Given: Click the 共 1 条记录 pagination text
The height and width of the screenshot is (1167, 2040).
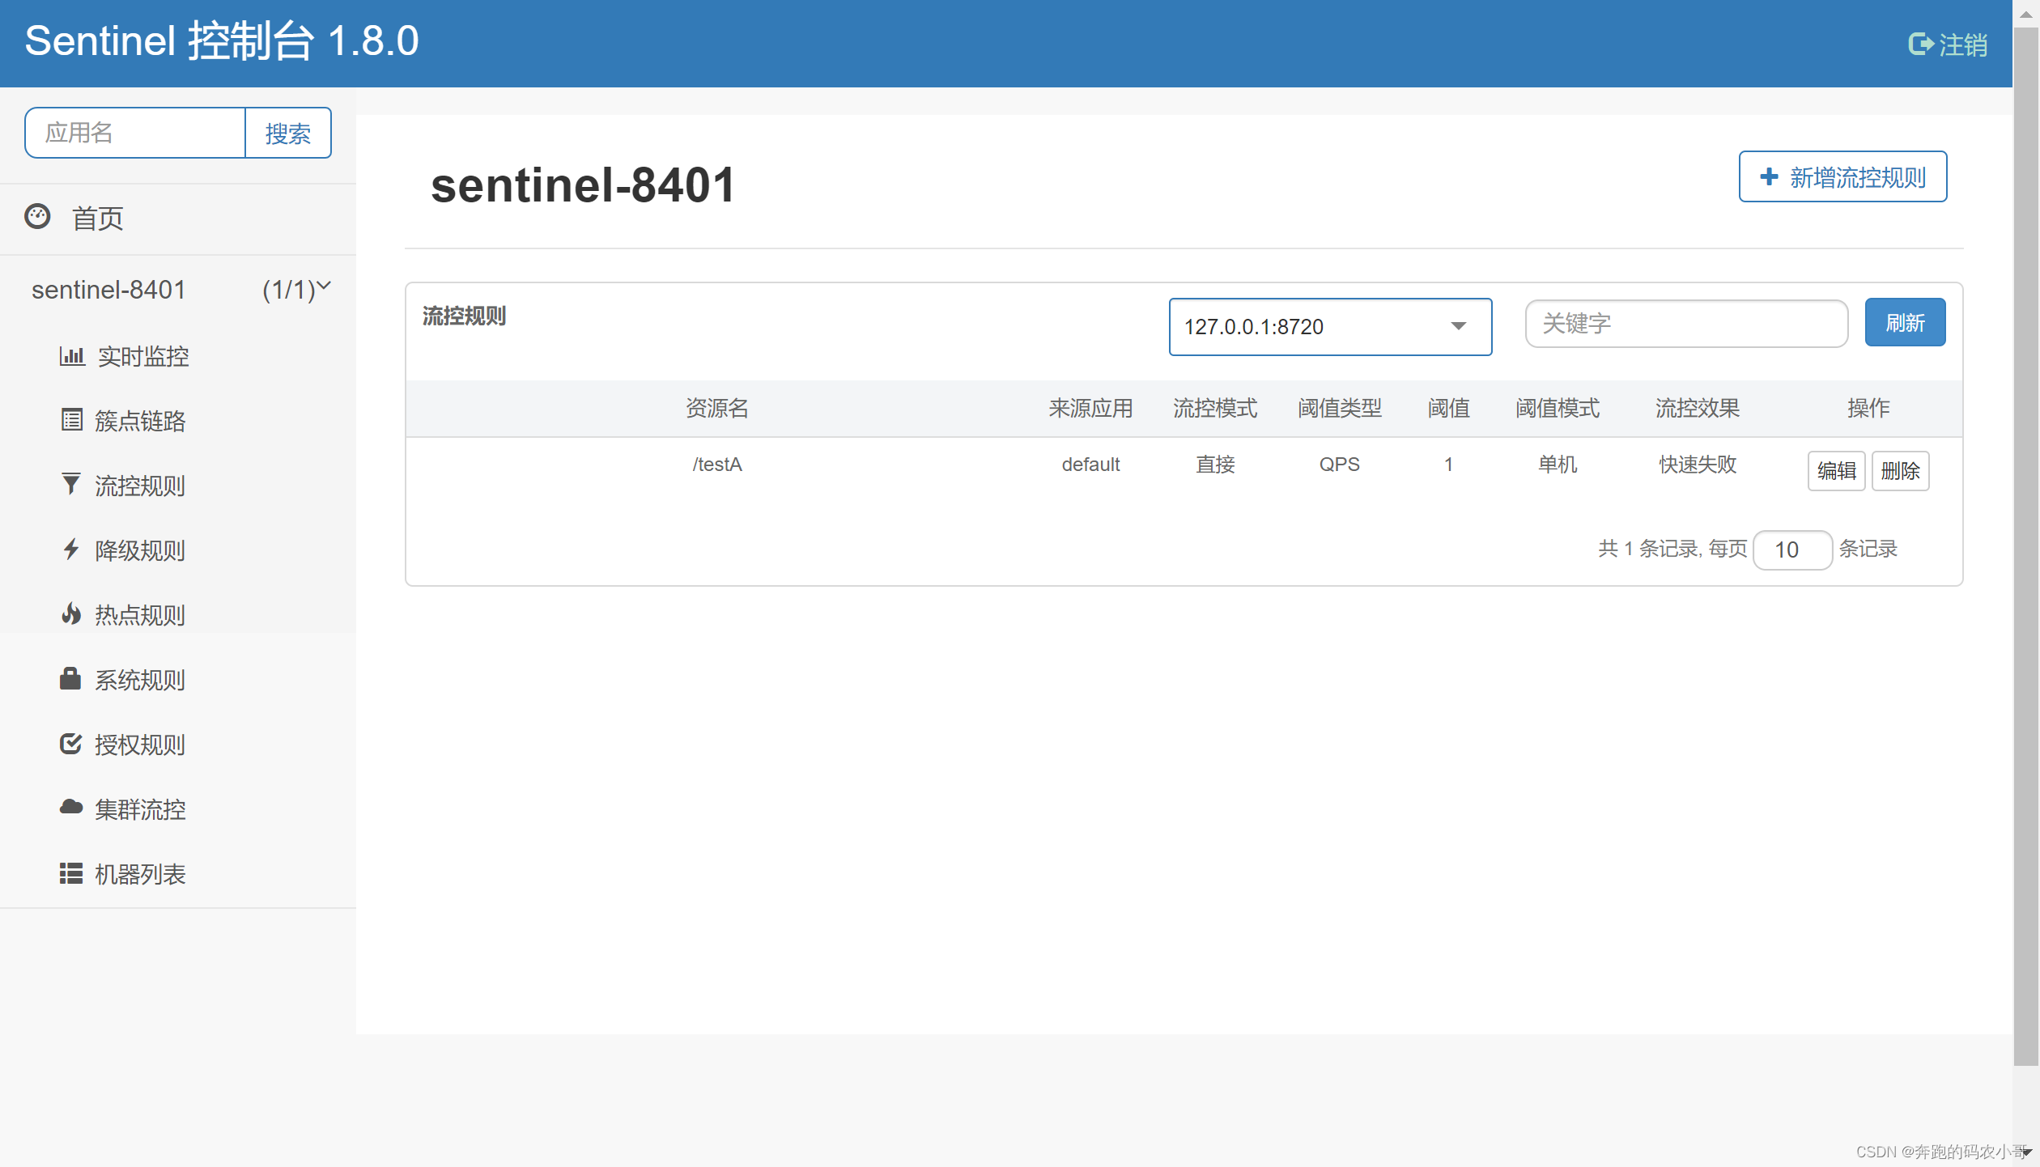Looking at the screenshot, I should (x=1648, y=549).
